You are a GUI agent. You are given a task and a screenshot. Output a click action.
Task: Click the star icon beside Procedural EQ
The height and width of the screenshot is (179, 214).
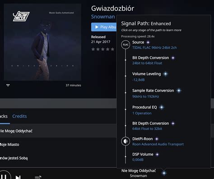click(162, 107)
